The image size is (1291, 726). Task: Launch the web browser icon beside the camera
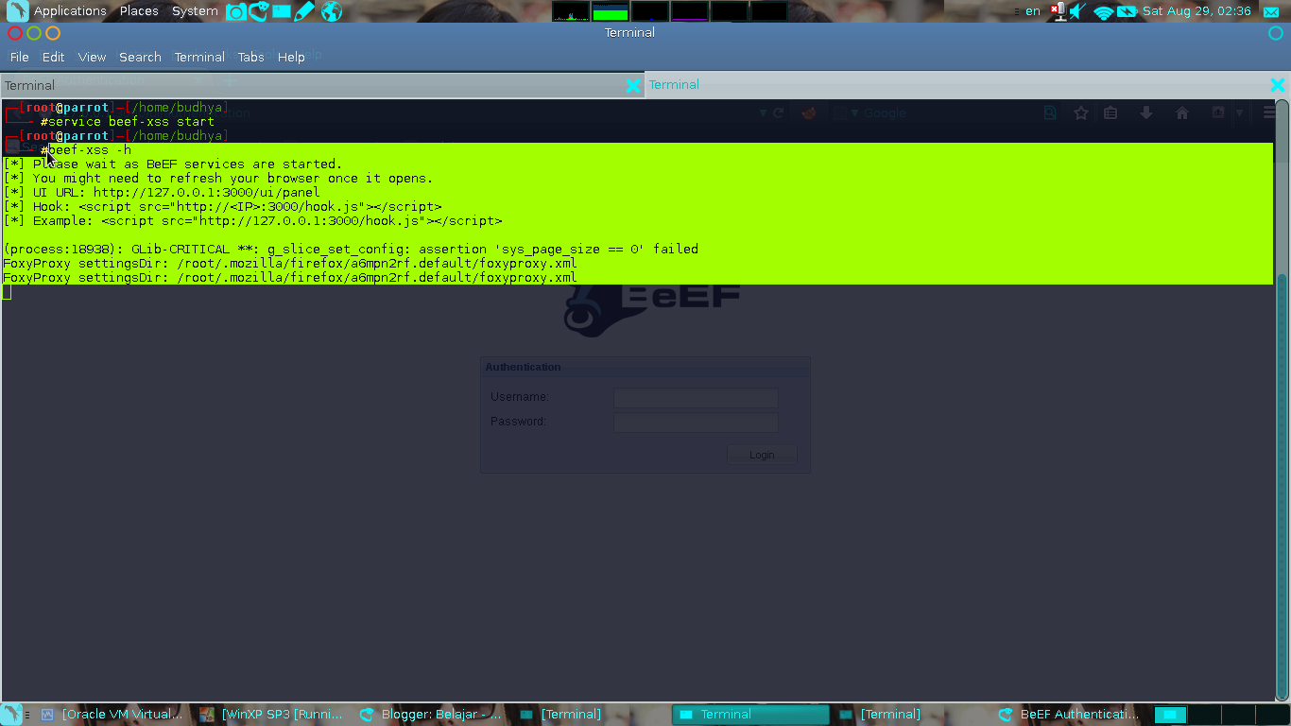[259, 11]
